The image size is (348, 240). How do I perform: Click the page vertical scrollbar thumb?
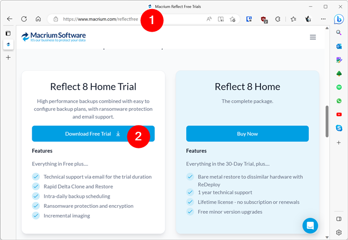pos(327,121)
